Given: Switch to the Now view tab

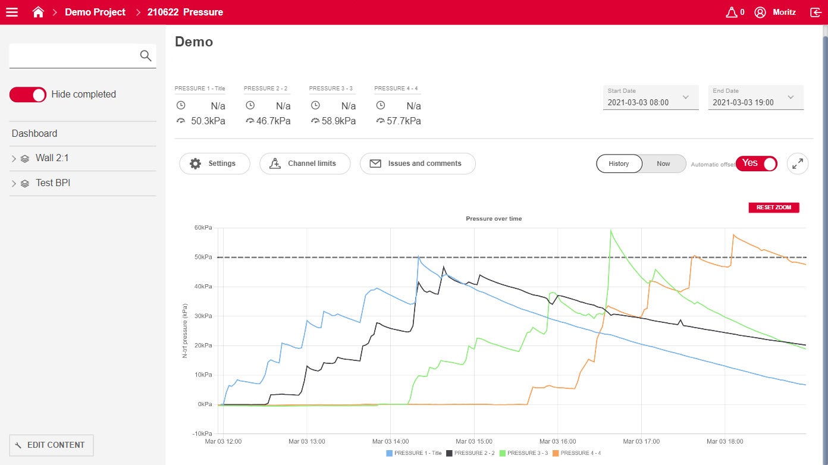Looking at the screenshot, I should [663, 164].
